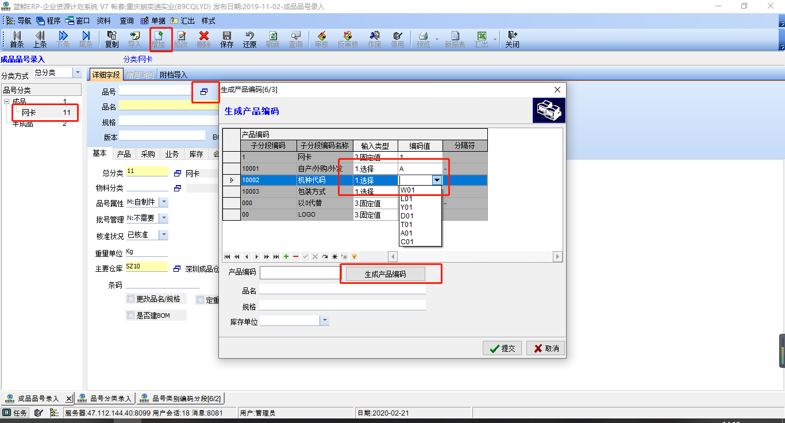Switch to 品号分类录入 bottom window tab
Viewport: 785px width, 423px height.
point(106,398)
